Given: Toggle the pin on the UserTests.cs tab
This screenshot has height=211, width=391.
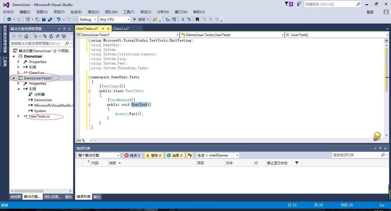Looking at the screenshot, I should tap(103, 28).
